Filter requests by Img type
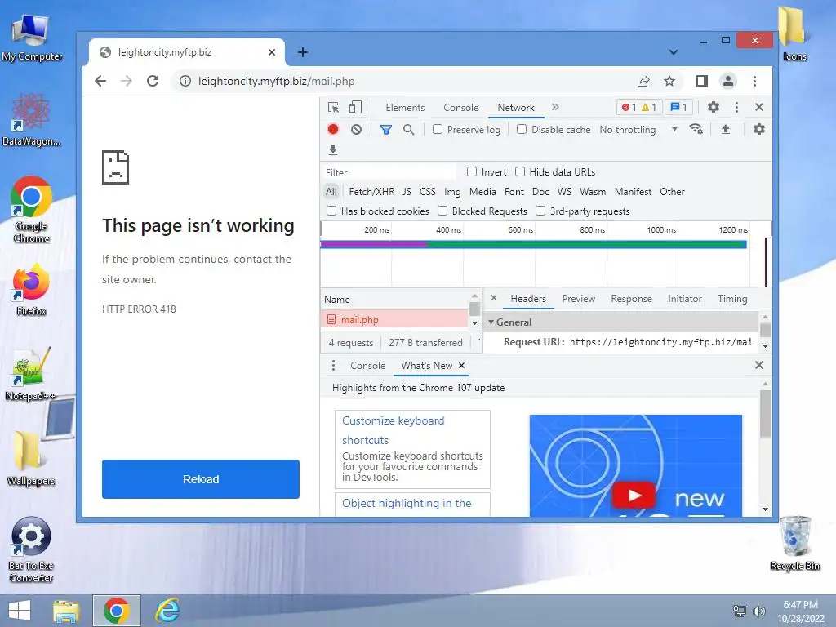The width and height of the screenshot is (836, 627). (x=452, y=191)
